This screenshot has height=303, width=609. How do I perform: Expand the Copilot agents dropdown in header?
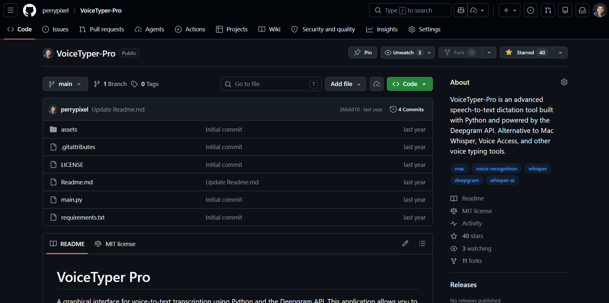pyautogui.click(x=478, y=10)
